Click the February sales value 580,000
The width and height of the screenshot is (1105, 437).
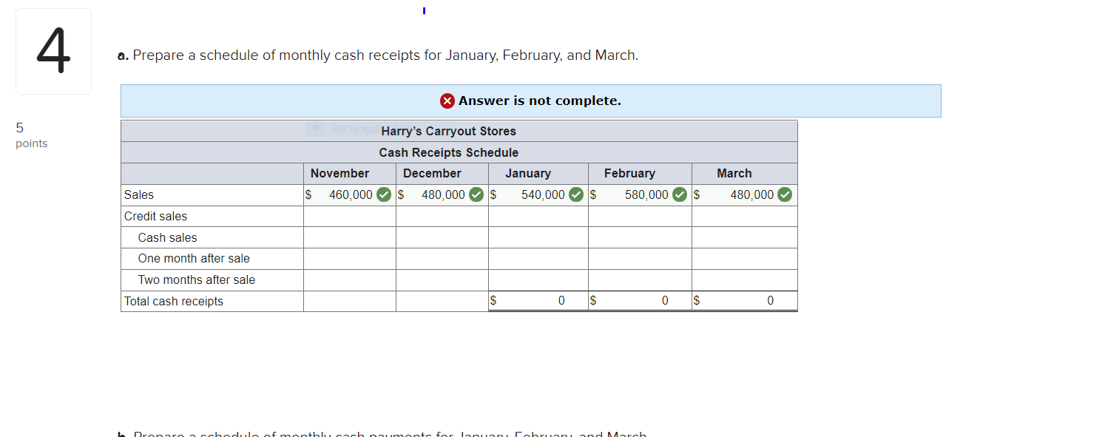tap(646, 195)
